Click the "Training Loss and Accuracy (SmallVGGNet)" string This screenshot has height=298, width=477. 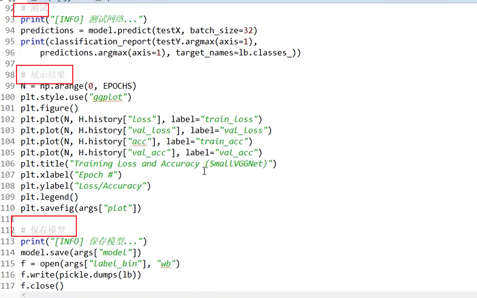pyautogui.click(x=171, y=164)
